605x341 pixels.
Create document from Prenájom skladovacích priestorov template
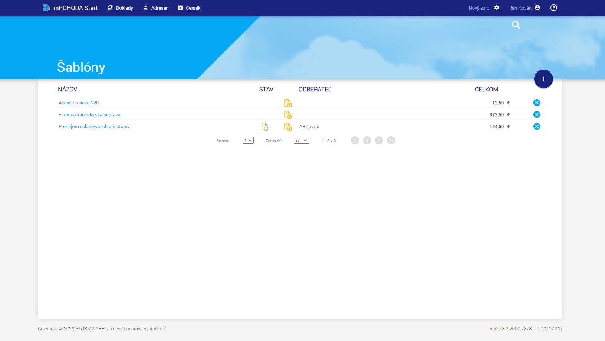[288, 127]
